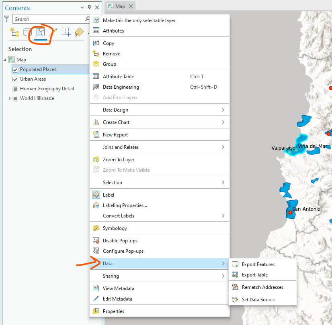This screenshot has width=332, height=325.
Task: Uncheck the Urban Areas layer checkbox
Action: pos(15,79)
